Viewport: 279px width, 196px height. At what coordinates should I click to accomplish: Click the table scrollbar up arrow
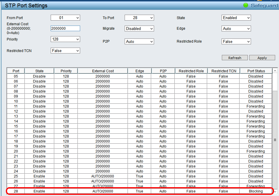pos(275,71)
